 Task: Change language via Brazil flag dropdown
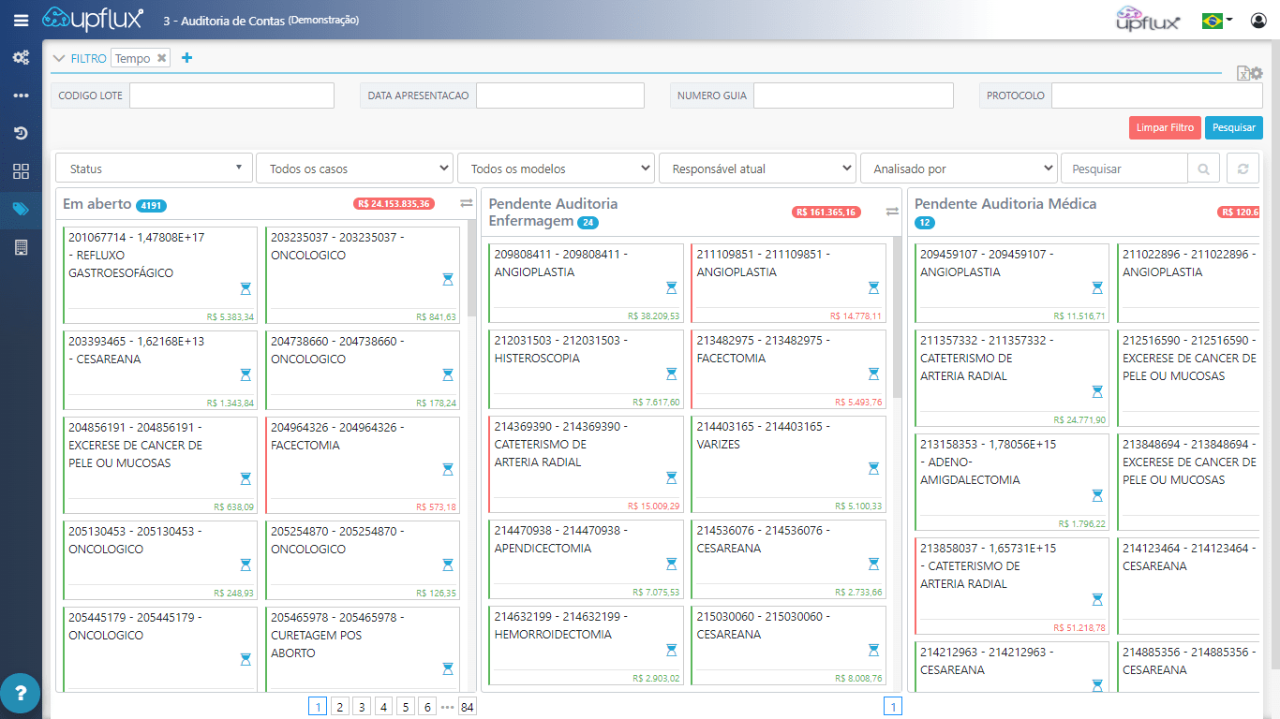coord(1217,20)
